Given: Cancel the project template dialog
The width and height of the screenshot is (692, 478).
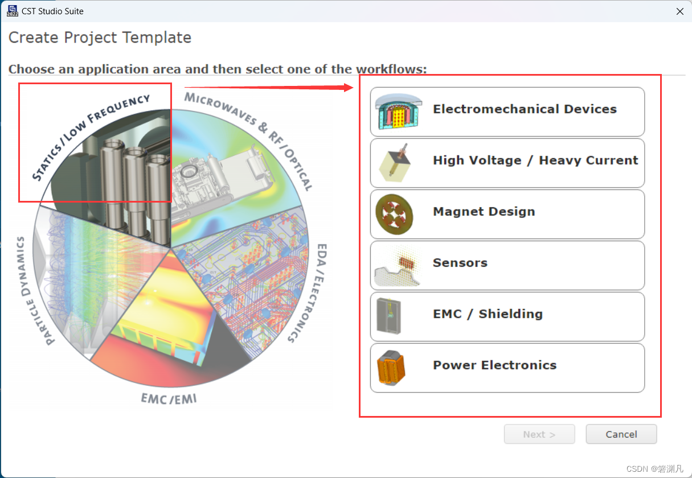Looking at the screenshot, I should pyautogui.click(x=621, y=434).
